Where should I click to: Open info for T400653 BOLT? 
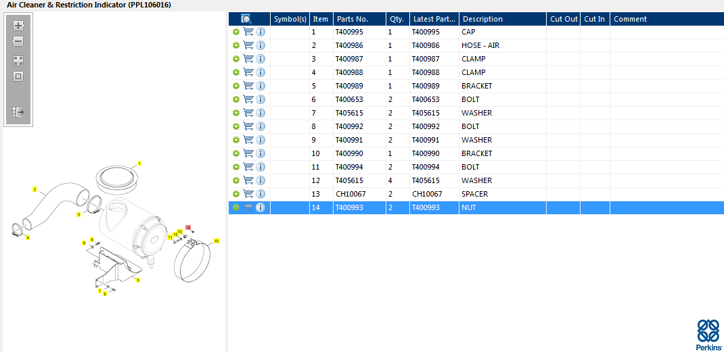261,99
